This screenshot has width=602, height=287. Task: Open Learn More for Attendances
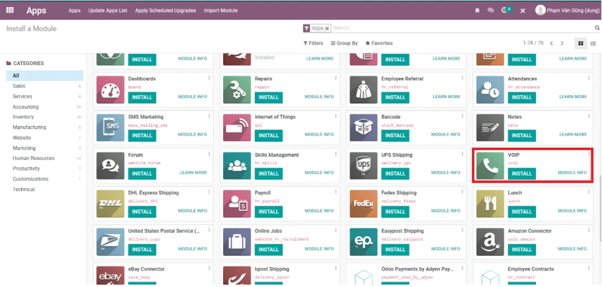tap(573, 97)
